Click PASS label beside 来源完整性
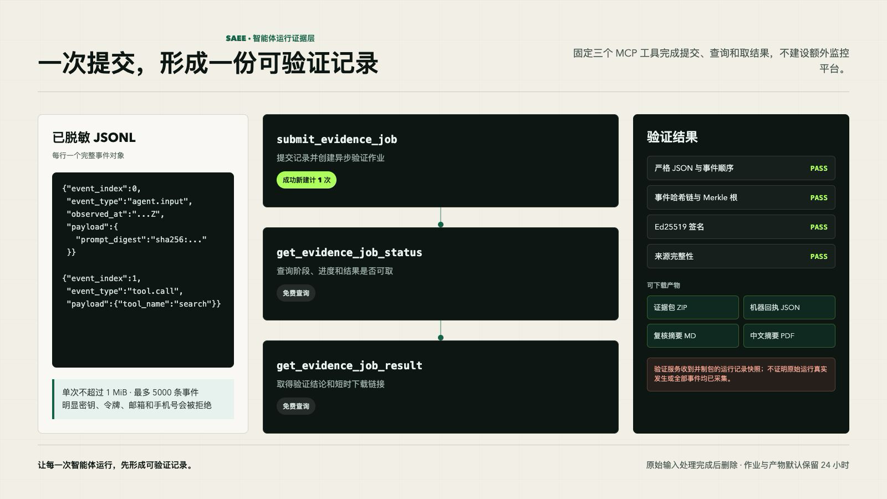Viewport: 887px width, 499px height. pyautogui.click(x=819, y=256)
